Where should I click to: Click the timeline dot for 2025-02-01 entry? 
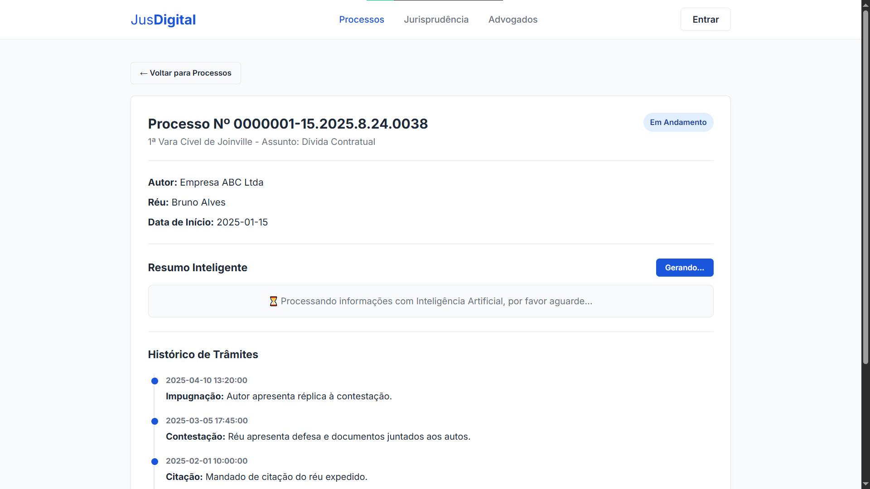coord(155,461)
